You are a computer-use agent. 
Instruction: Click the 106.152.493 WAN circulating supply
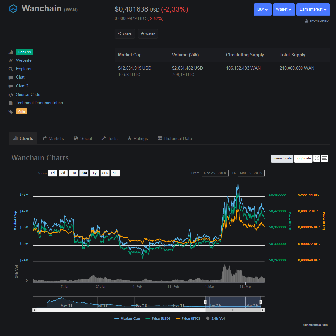pos(243,68)
